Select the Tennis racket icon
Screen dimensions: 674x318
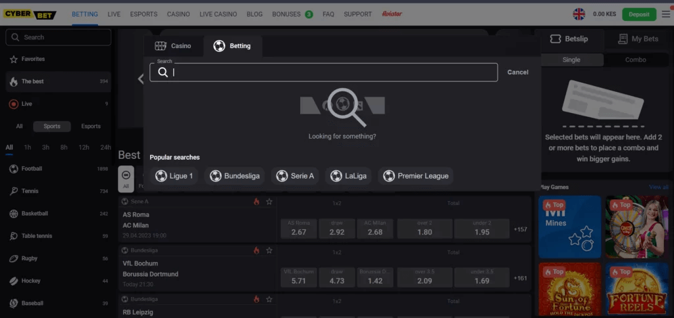tap(14, 191)
